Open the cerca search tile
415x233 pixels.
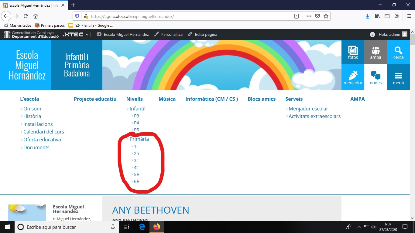pos(398,52)
